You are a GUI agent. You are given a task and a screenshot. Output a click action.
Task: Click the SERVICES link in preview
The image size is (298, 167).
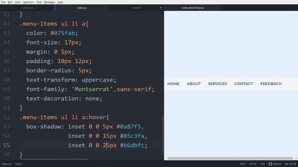[x=217, y=83]
